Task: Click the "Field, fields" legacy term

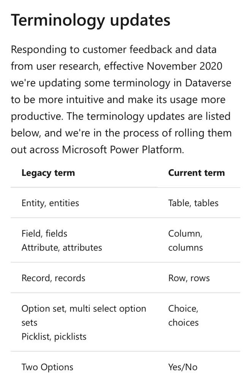Action: click(44, 233)
